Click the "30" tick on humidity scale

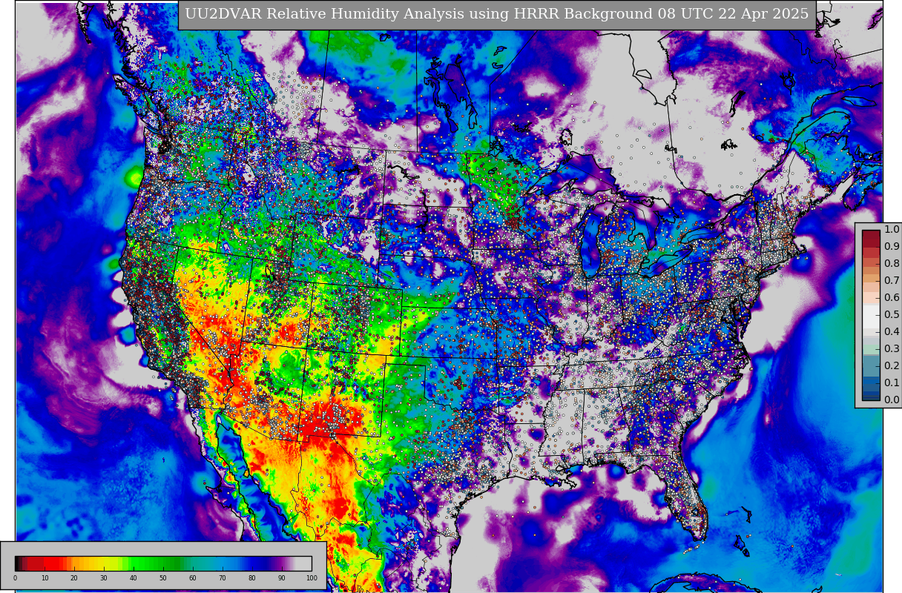(104, 578)
